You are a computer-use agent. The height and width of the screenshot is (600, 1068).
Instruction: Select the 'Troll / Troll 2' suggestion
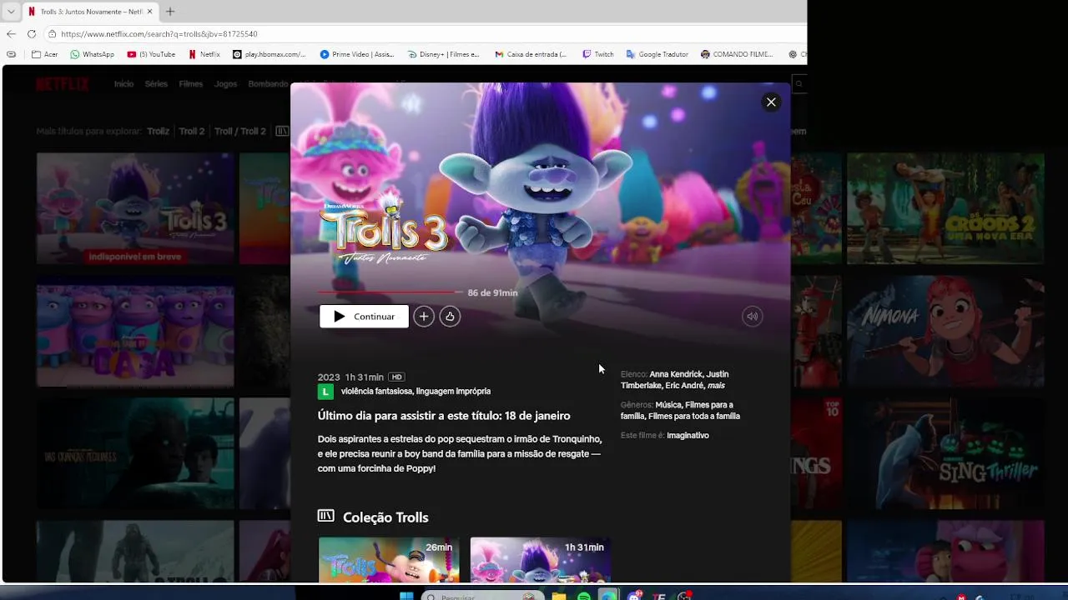pos(240,132)
